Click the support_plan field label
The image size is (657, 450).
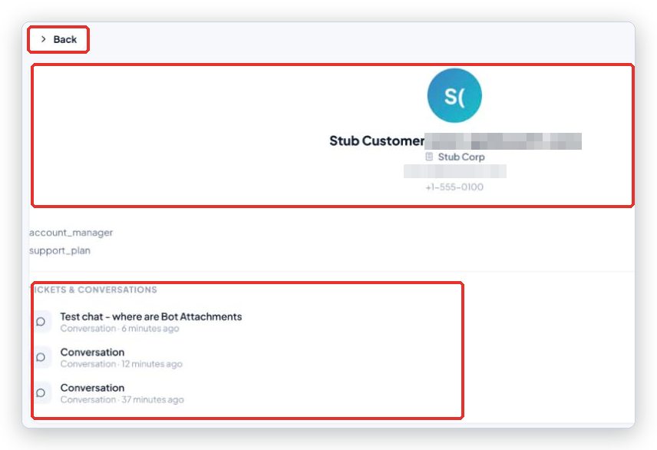tap(60, 250)
